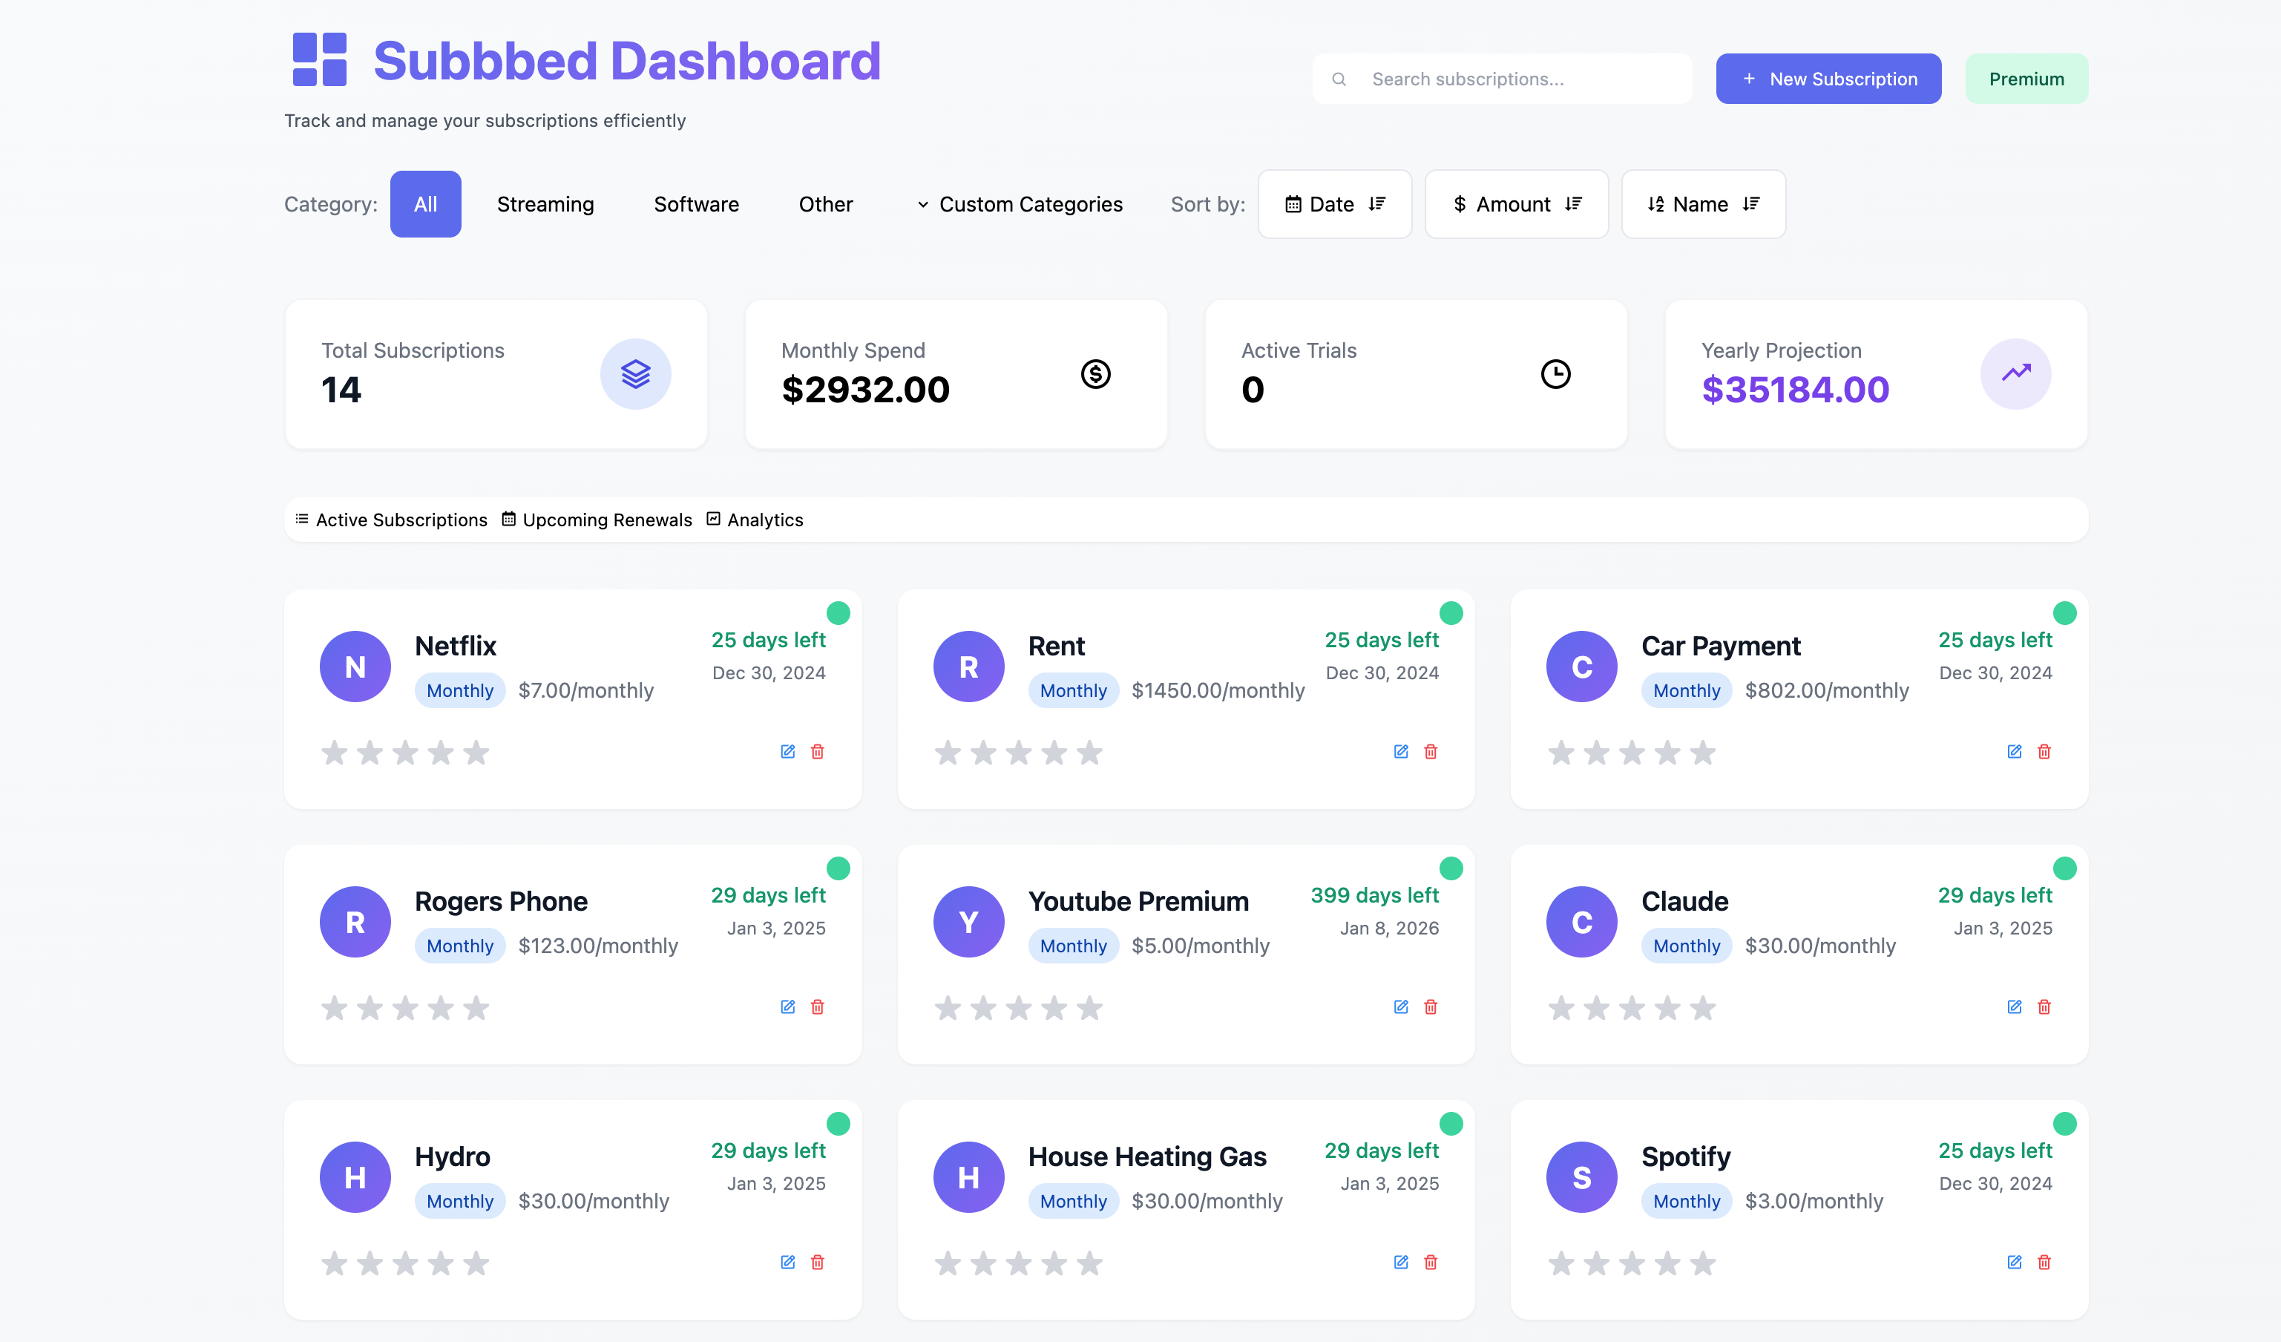Open the Analytics tab
The image size is (2281, 1342).
(x=755, y=520)
